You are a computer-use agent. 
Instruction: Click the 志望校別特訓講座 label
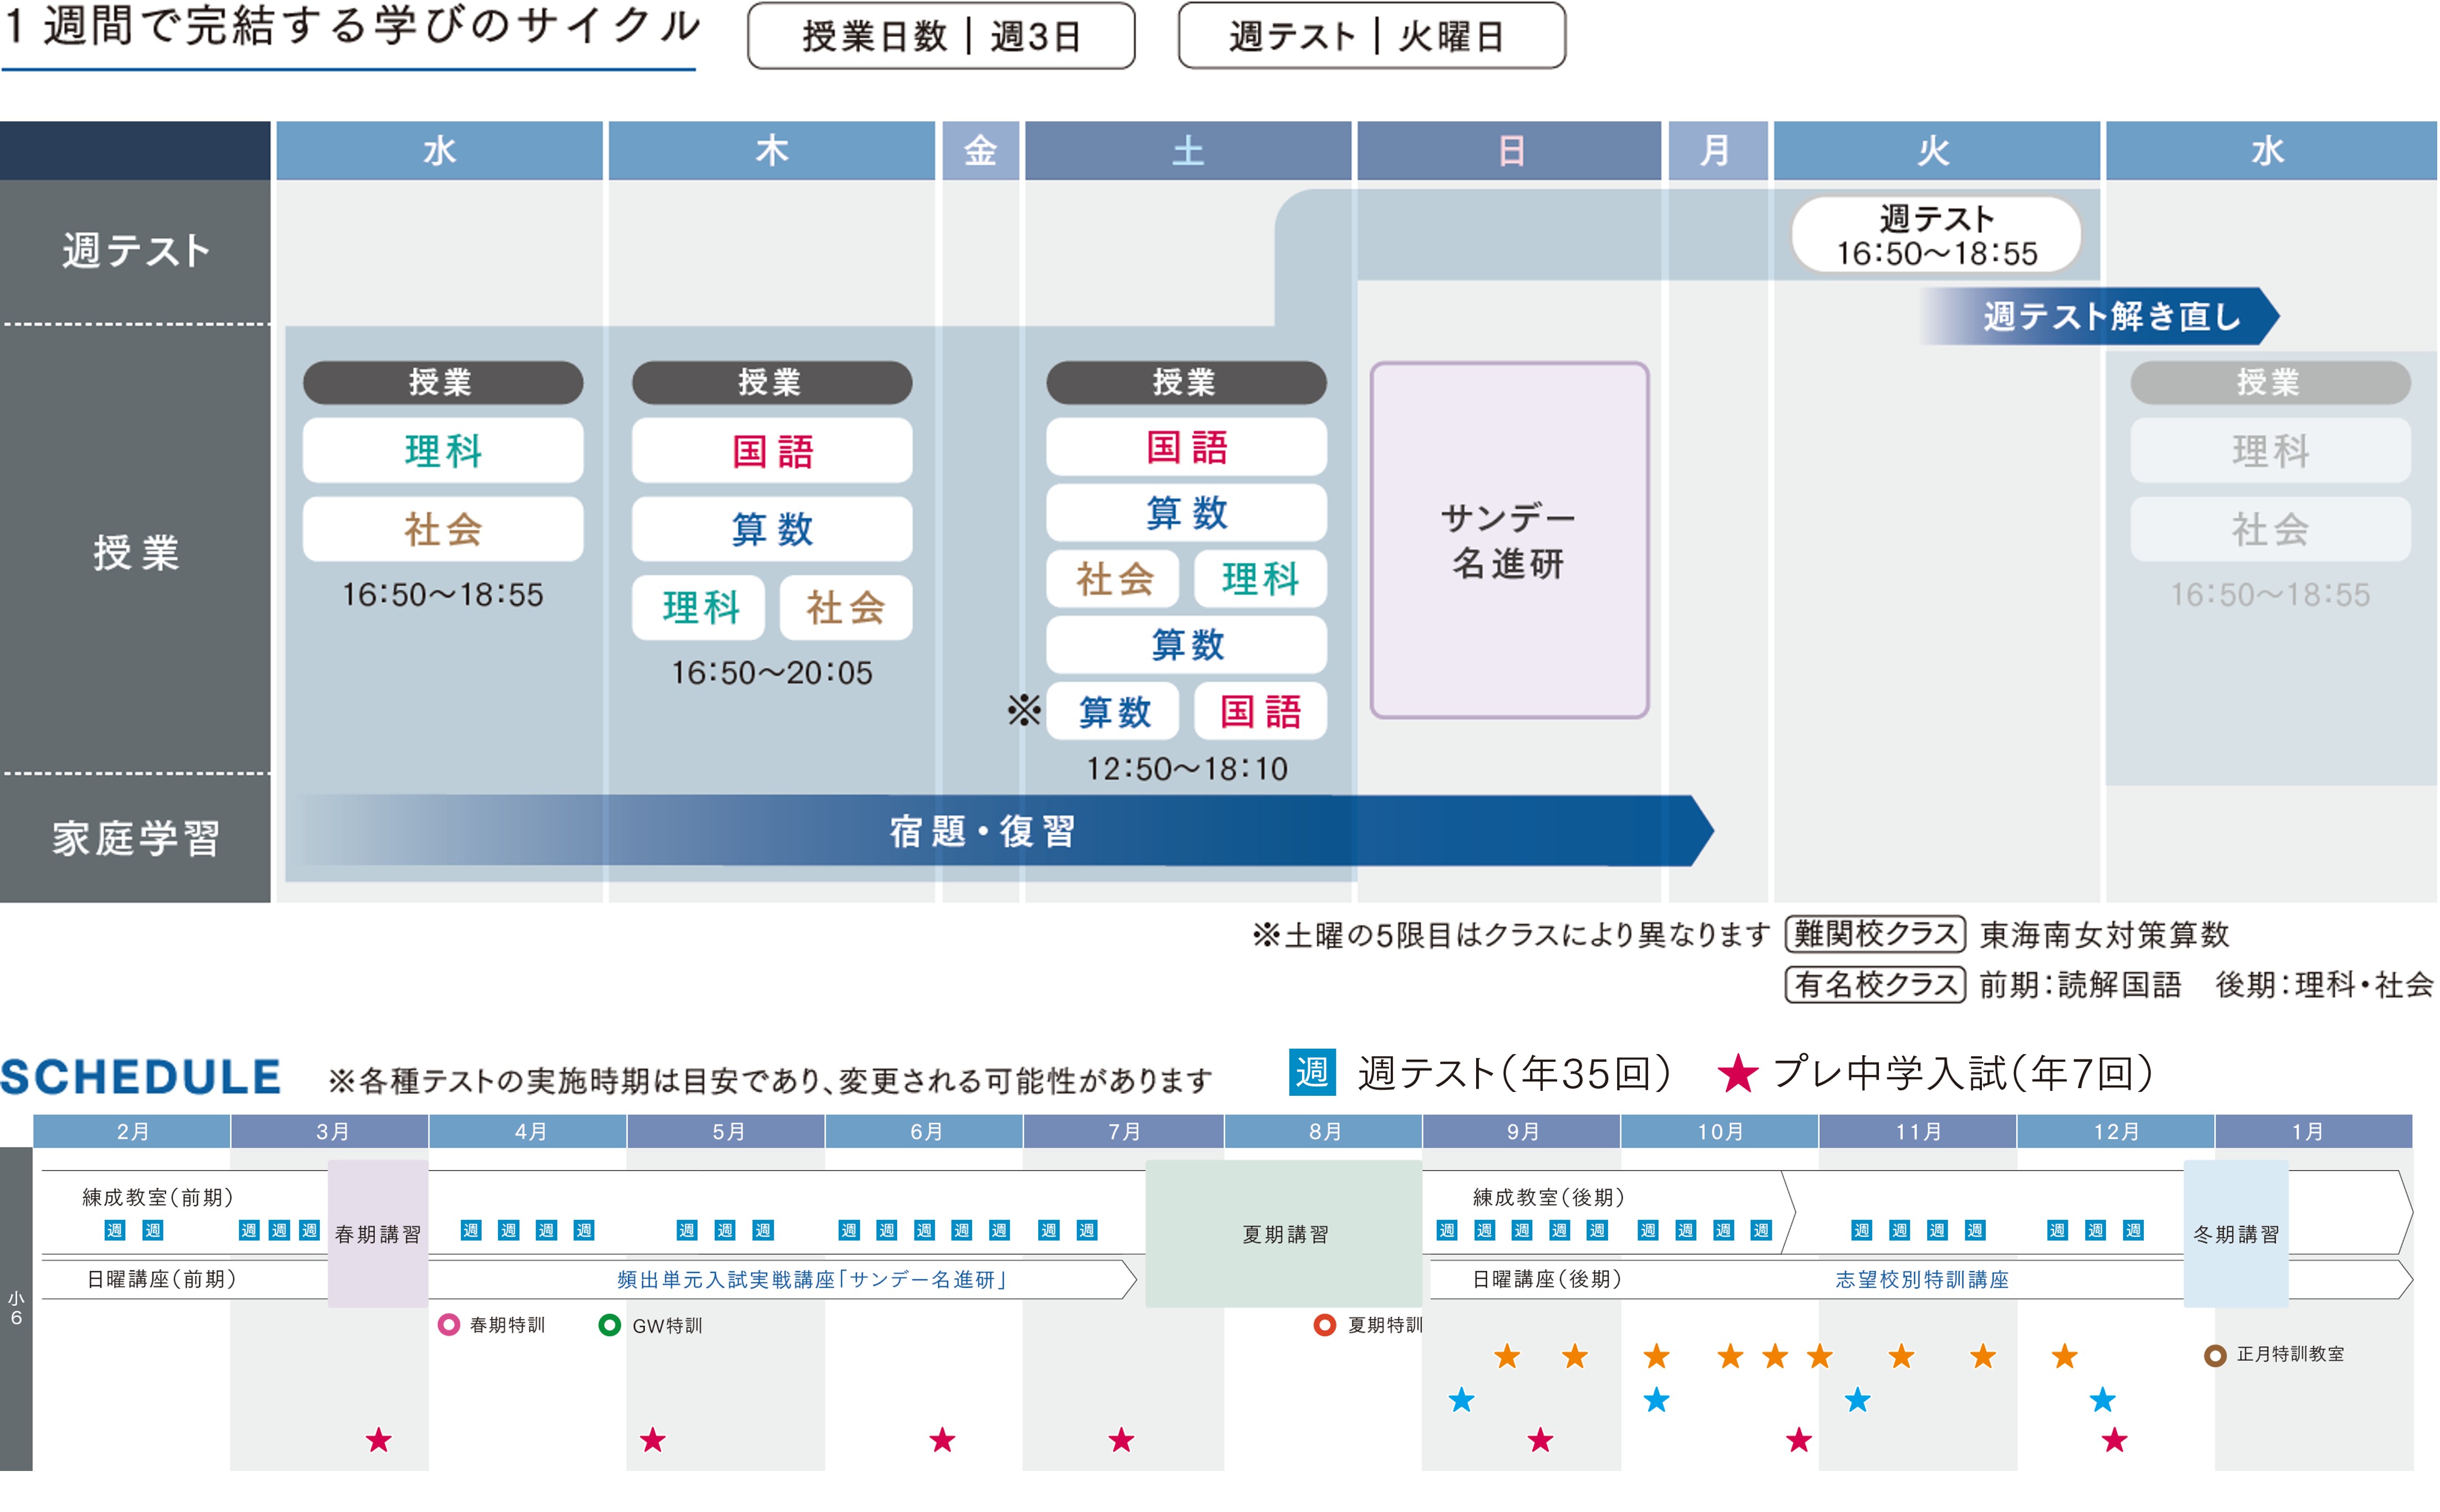(x=1922, y=1279)
